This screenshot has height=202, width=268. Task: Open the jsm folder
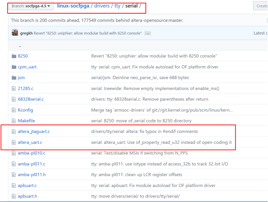[22, 78]
